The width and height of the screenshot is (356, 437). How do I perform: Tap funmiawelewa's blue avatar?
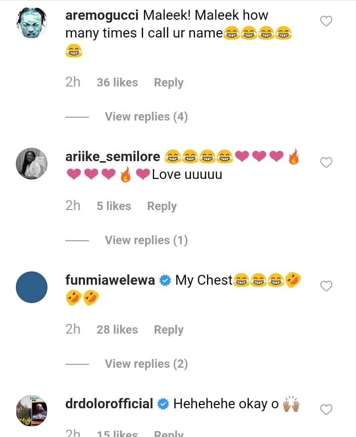click(x=32, y=287)
